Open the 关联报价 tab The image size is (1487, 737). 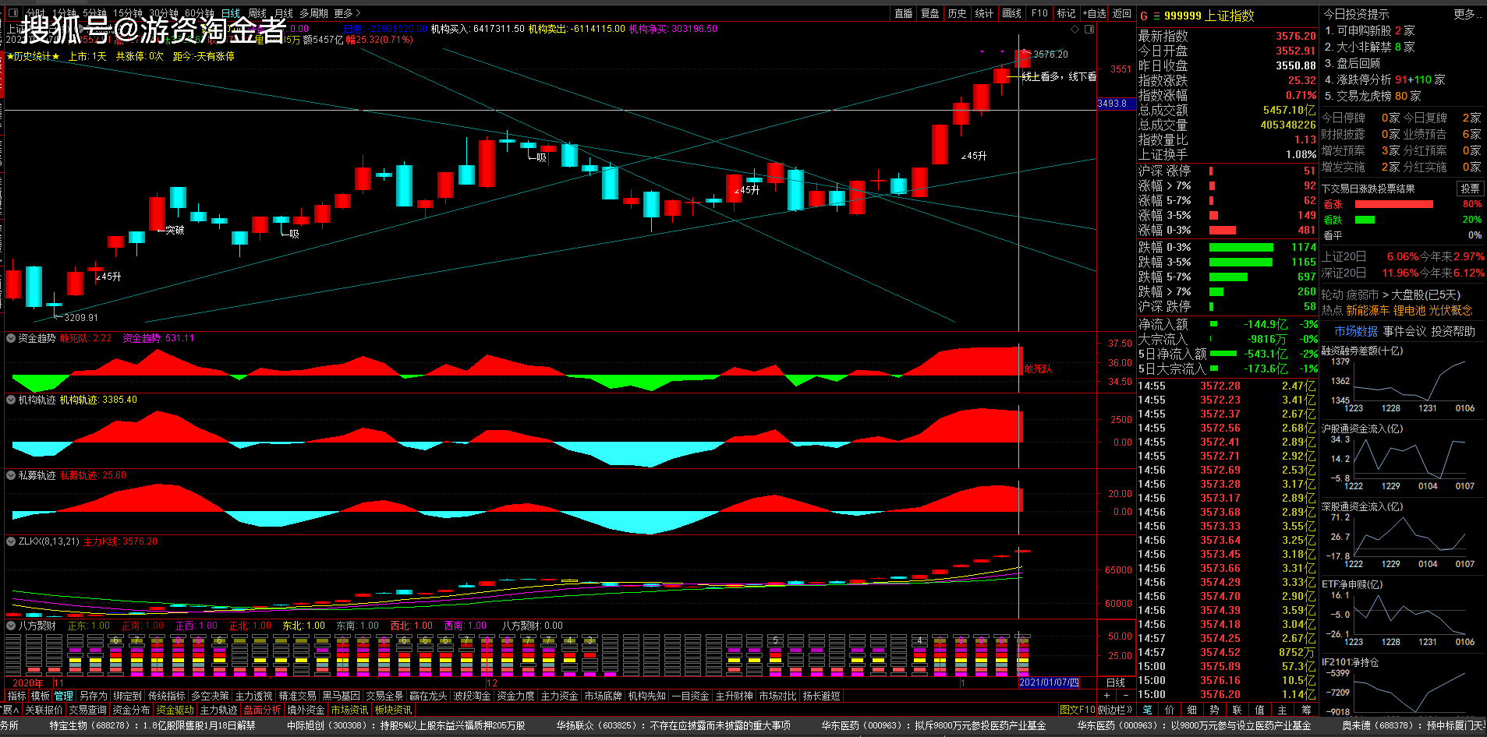pyautogui.click(x=43, y=710)
